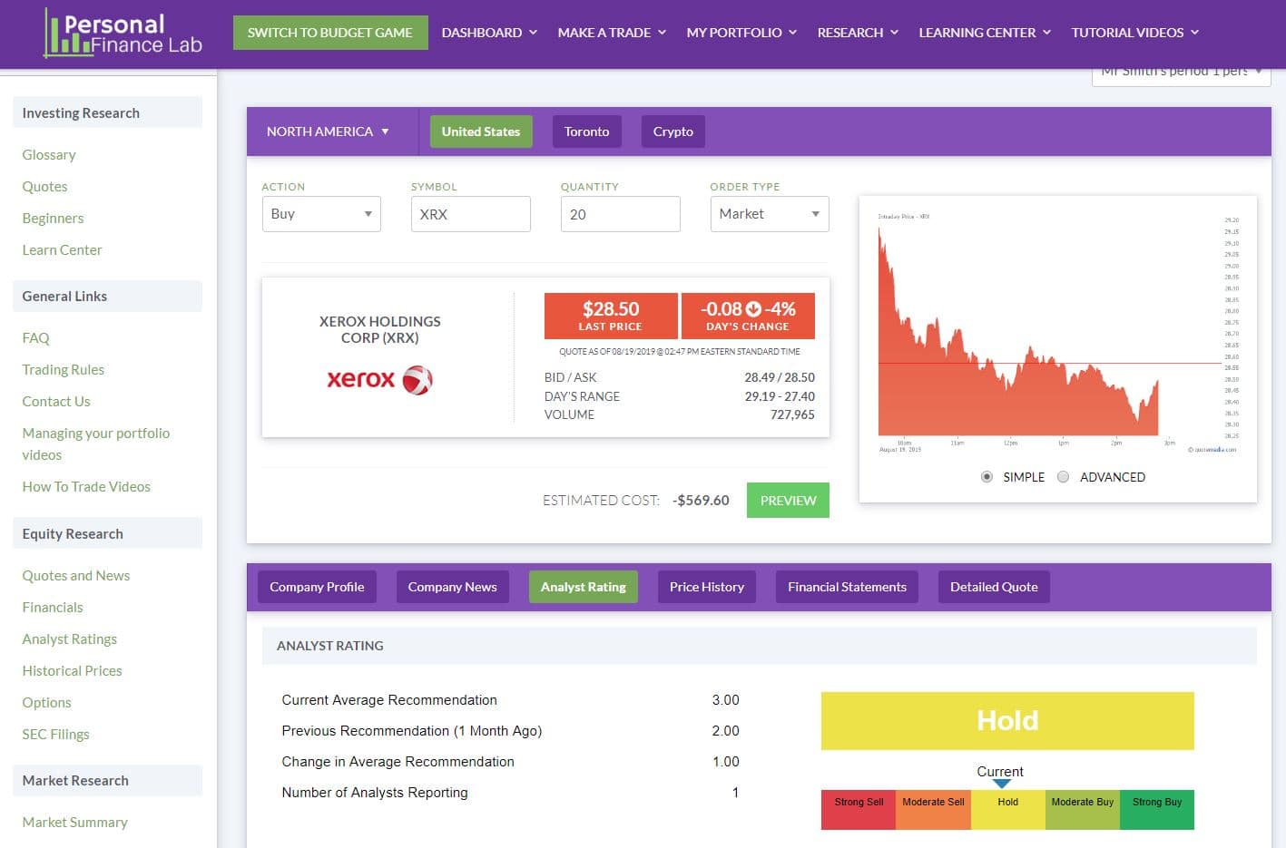Expand the My Portfolio menu
The image size is (1286, 848).
tap(741, 33)
